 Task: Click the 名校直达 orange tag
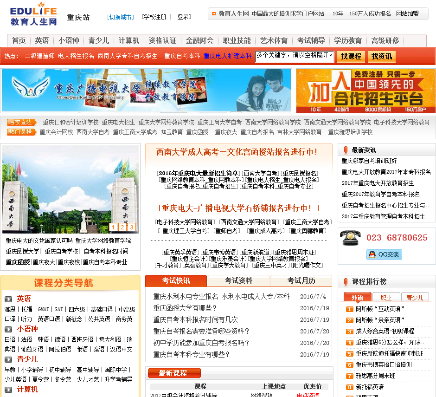22,122
